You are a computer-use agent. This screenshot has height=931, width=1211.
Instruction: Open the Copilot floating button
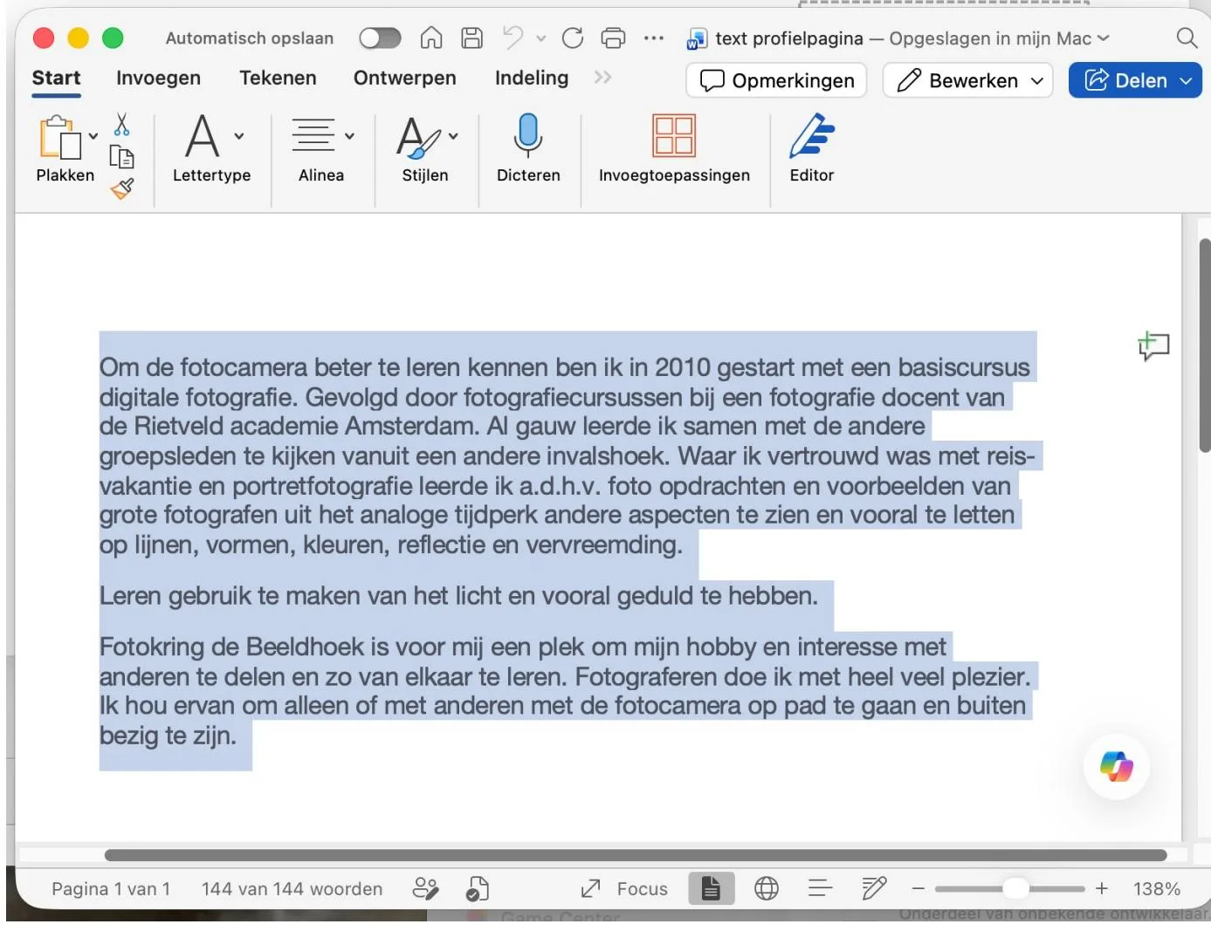click(x=1117, y=767)
